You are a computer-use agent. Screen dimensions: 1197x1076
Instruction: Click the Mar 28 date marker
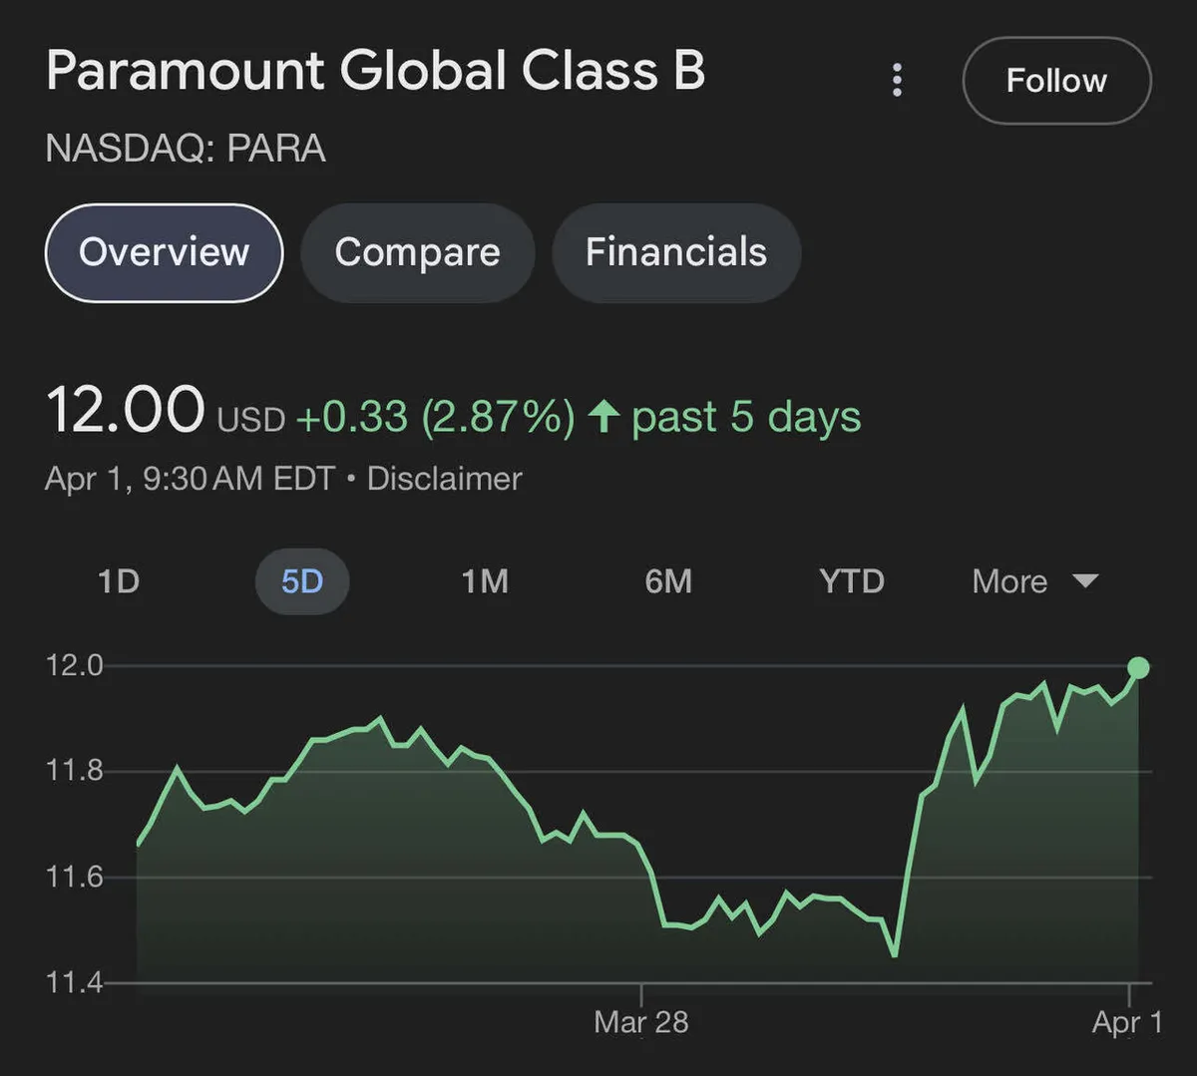(x=640, y=1022)
